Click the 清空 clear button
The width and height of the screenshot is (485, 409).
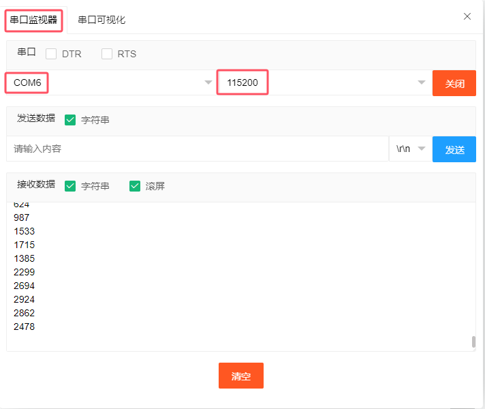click(241, 376)
